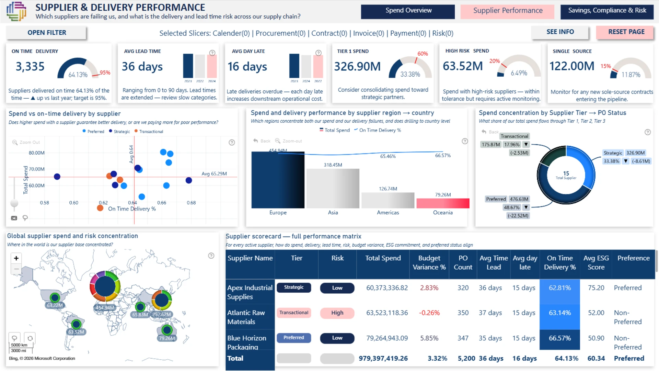Select the Apex Industrial Supplies row name
The width and height of the screenshot is (659, 371).
[250, 292]
